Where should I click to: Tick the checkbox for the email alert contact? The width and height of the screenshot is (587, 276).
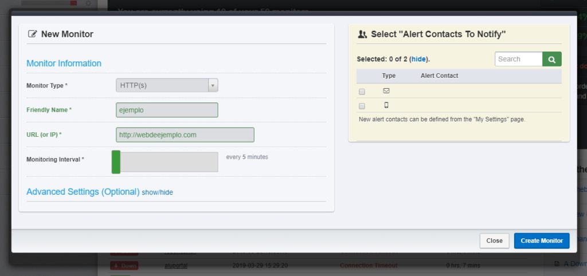[362, 92]
